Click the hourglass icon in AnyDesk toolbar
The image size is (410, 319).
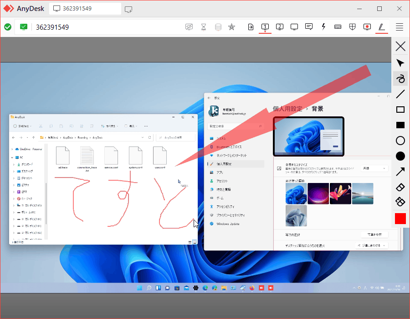click(x=204, y=27)
